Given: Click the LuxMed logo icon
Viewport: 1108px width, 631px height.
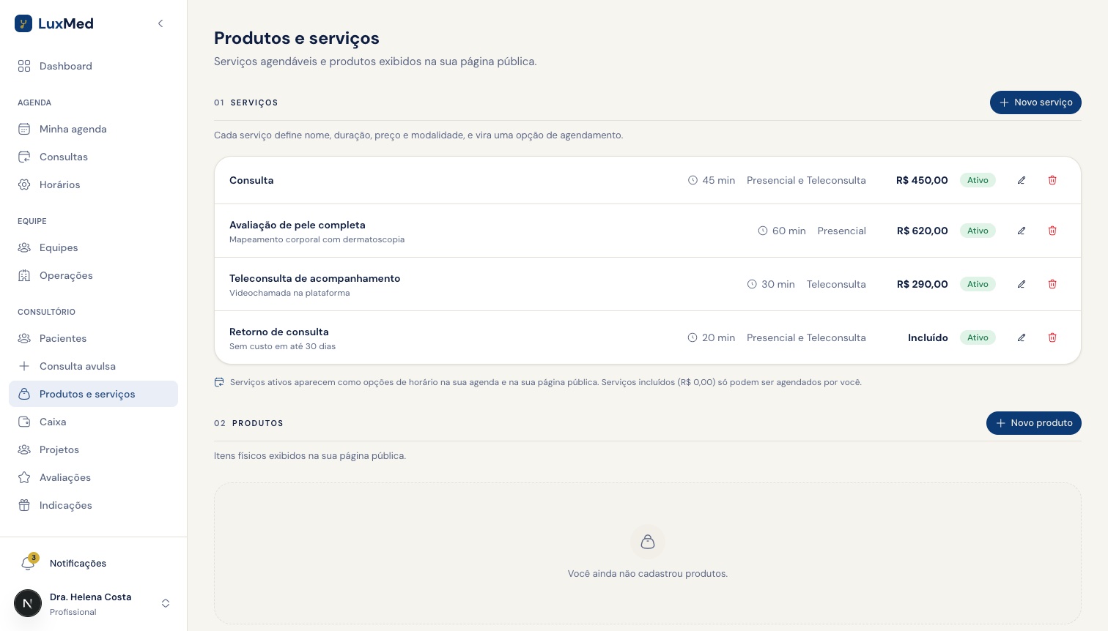Looking at the screenshot, I should point(23,23).
